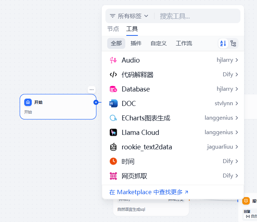257x222 pixels.
Task: Select the 工作流 filter
Action: (x=184, y=43)
